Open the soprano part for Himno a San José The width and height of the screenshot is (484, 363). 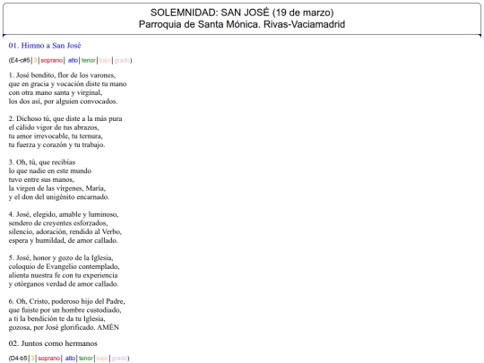coord(52,60)
